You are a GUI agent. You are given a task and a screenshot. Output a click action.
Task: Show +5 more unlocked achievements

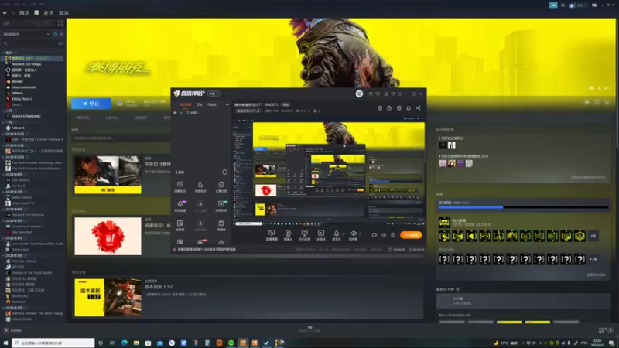[593, 236]
